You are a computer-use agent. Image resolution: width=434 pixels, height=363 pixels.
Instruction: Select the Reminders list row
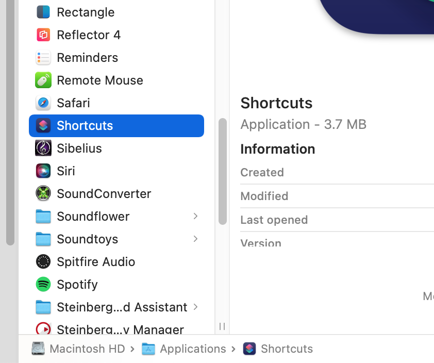[116, 58]
